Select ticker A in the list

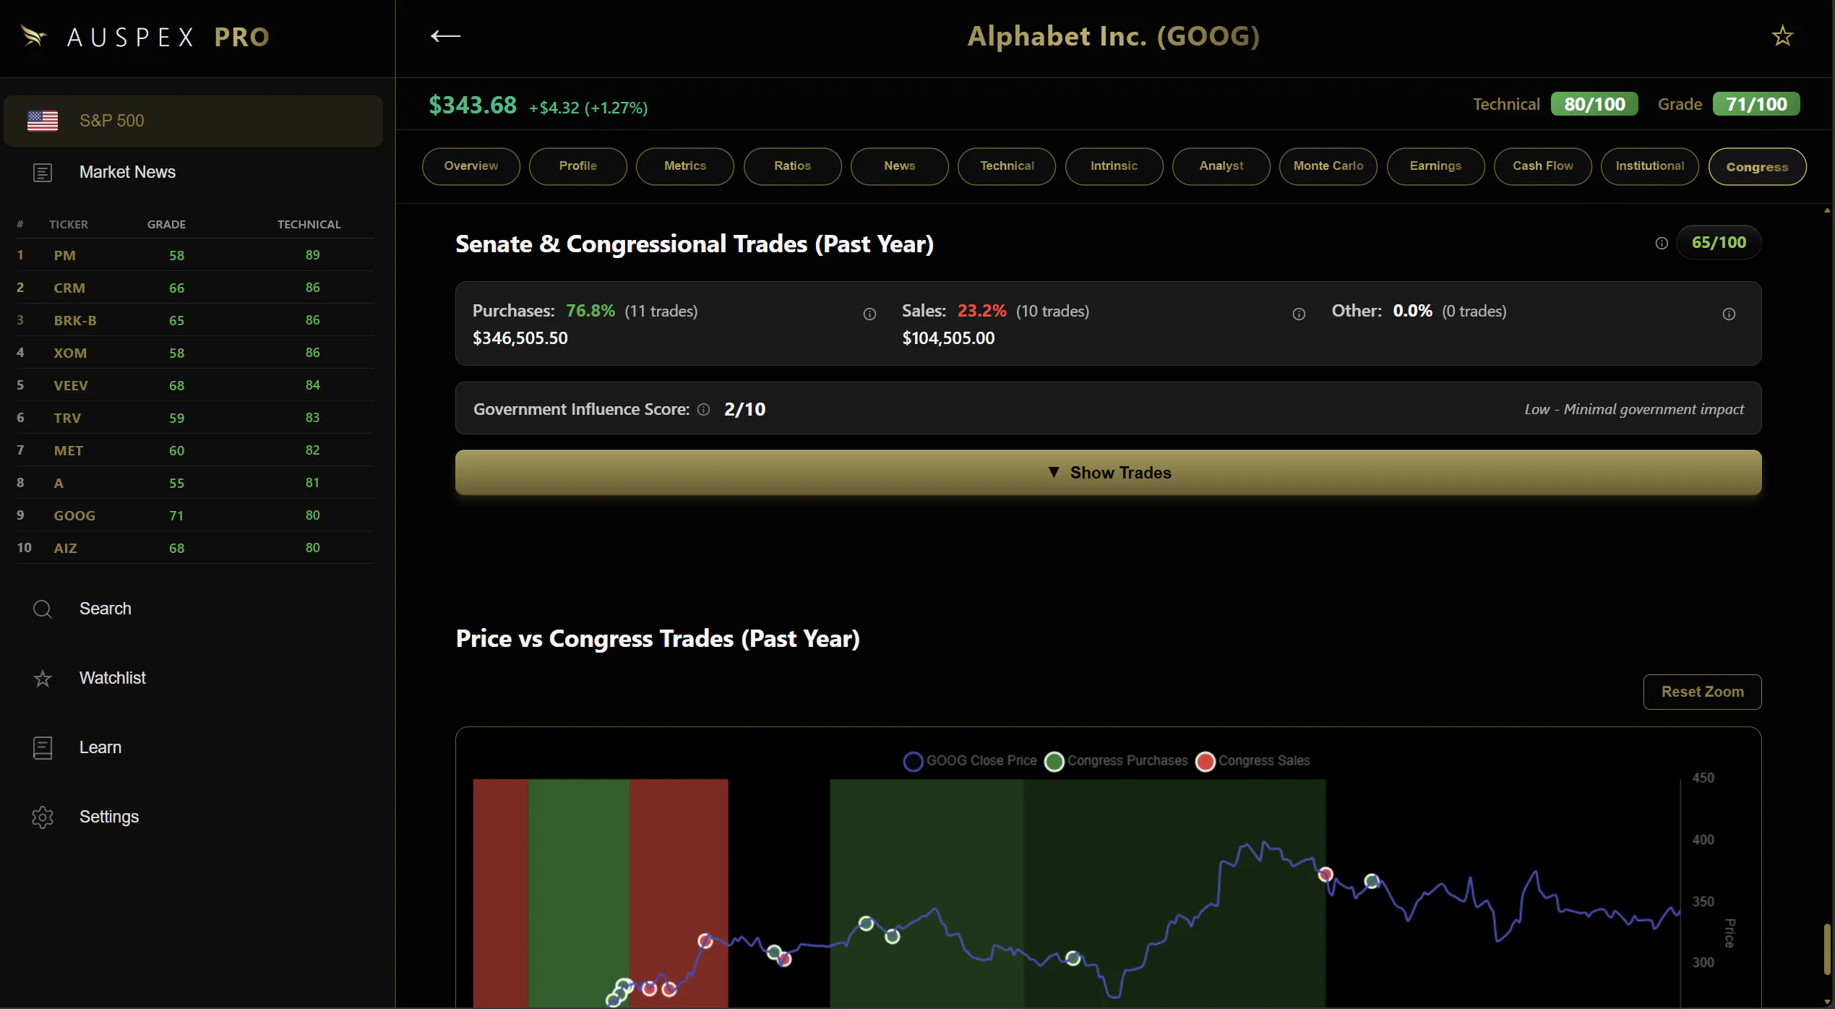195,483
